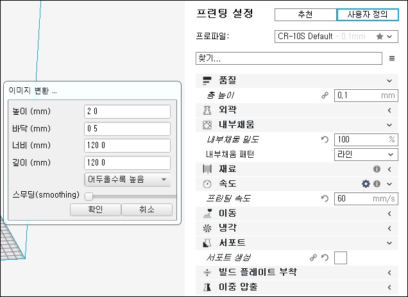The height and width of the screenshot is (297, 408).
Task: Click the 바닥 (mm) input field
Action: 127,128
